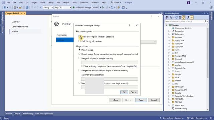Click the Solution Explorer search magnifier icon
The height and width of the screenshot is (120, 214).
click(205, 21)
